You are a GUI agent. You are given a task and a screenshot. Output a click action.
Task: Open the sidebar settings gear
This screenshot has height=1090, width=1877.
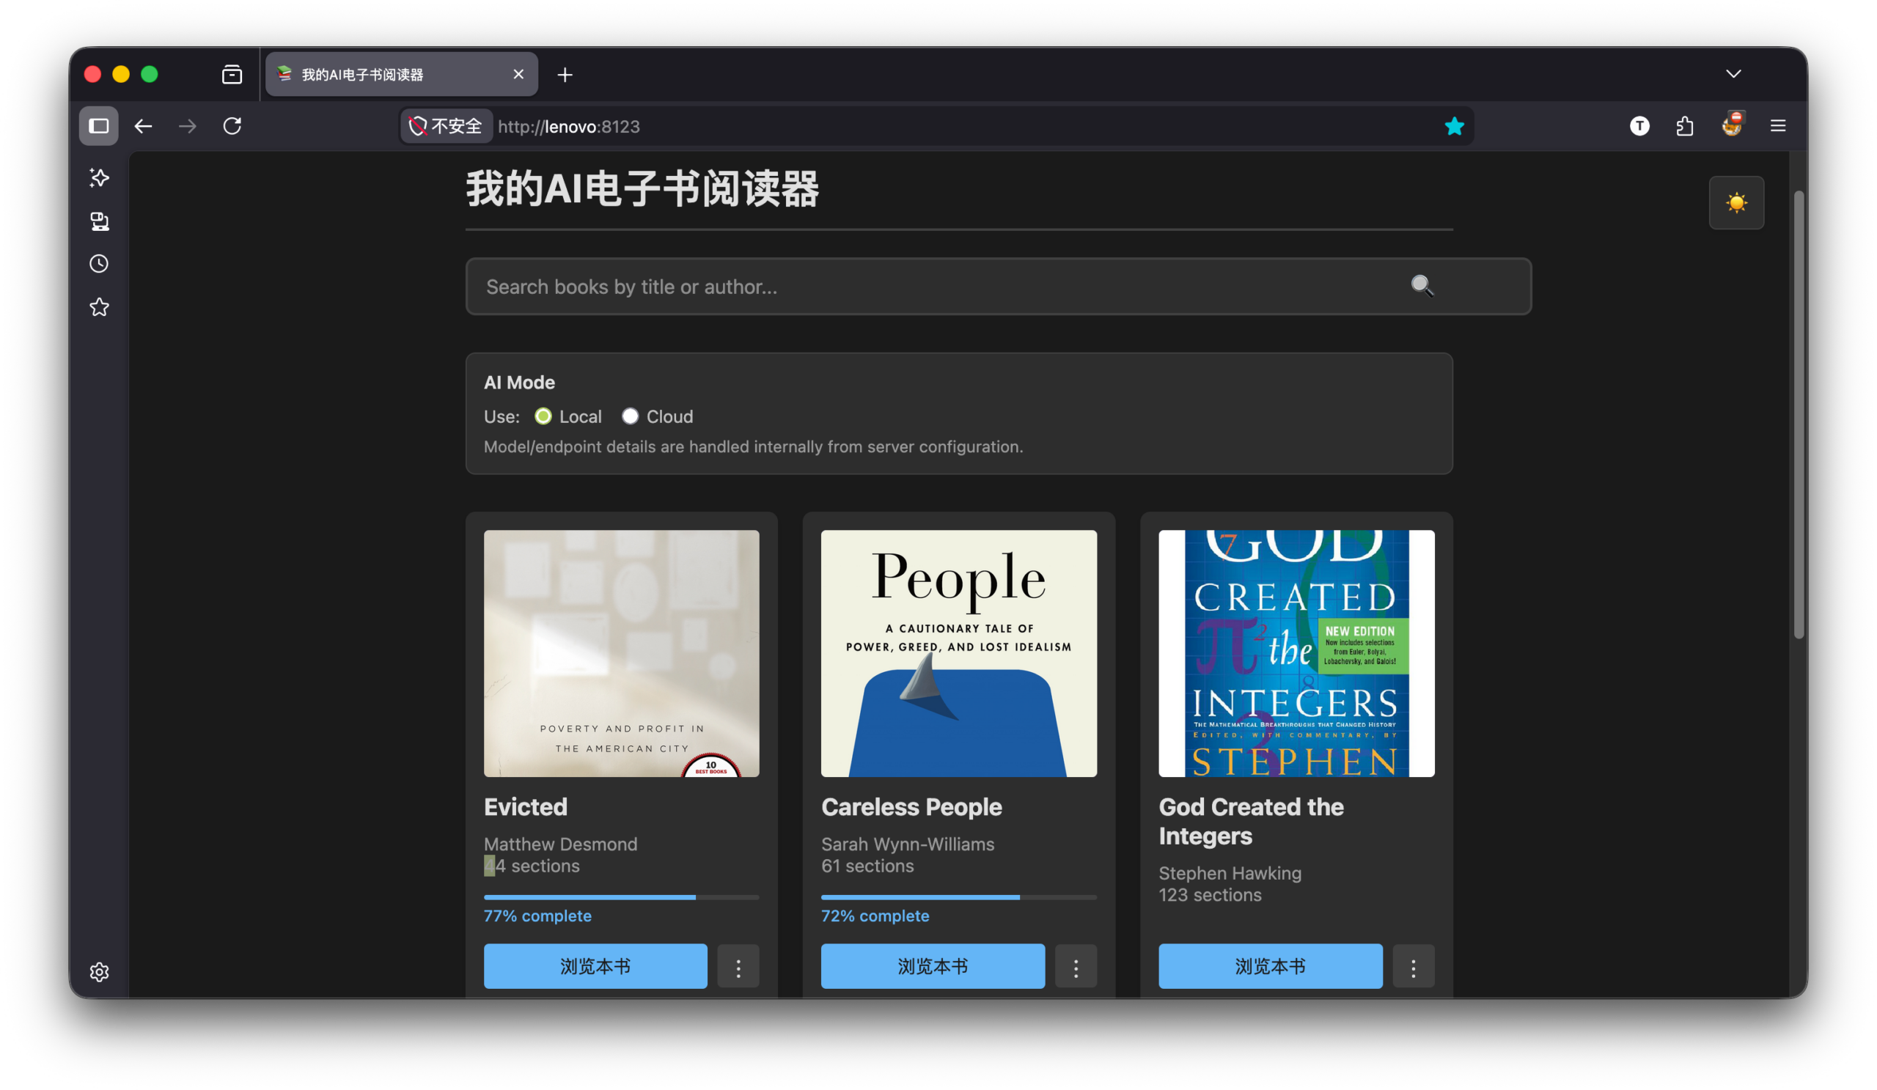pyautogui.click(x=99, y=972)
